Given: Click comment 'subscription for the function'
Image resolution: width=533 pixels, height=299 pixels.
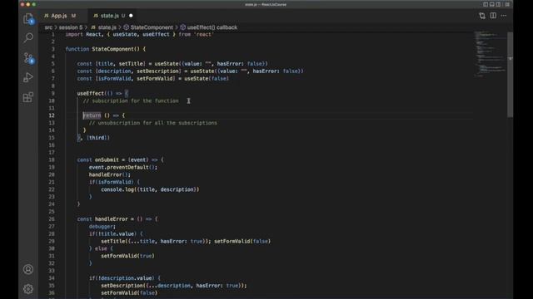Looking at the screenshot, I should pos(131,101).
